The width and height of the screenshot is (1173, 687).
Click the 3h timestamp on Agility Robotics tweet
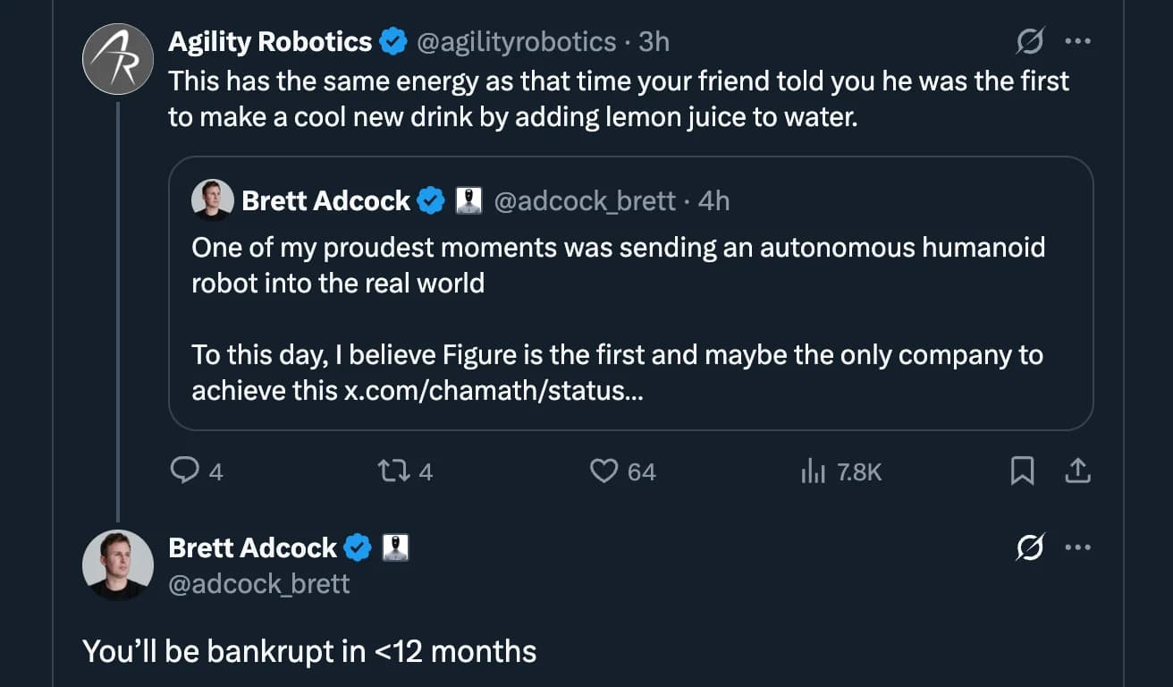[656, 41]
